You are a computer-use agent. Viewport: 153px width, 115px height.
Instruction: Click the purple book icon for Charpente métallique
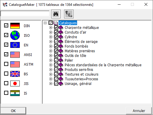(x=61, y=28)
